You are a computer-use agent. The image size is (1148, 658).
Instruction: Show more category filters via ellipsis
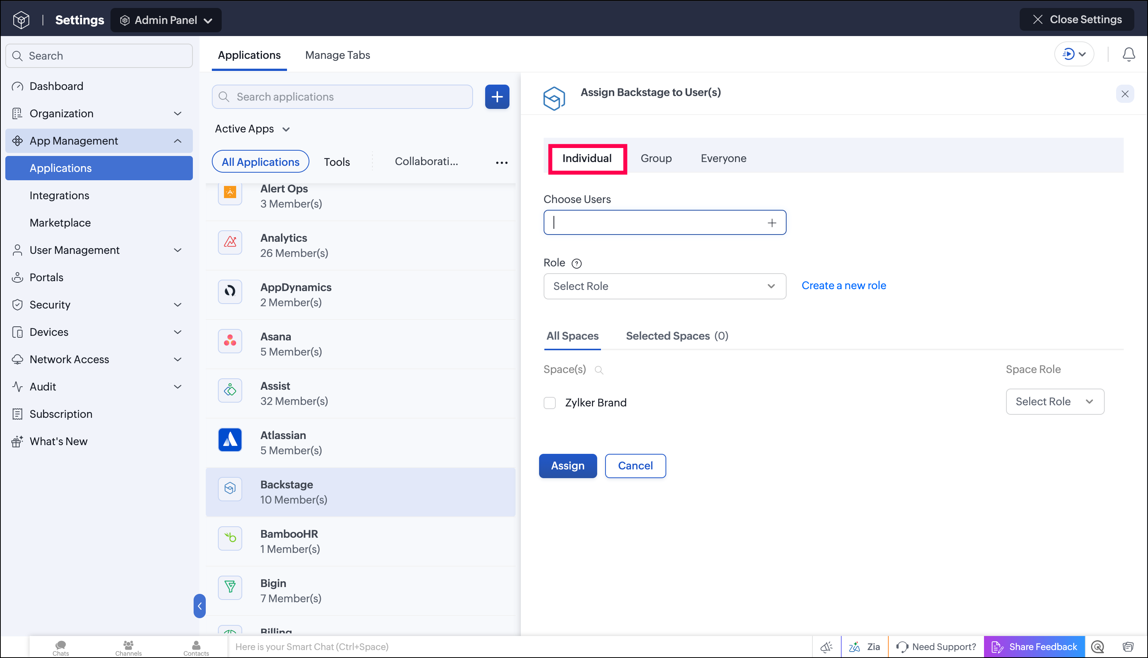pos(502,162)
